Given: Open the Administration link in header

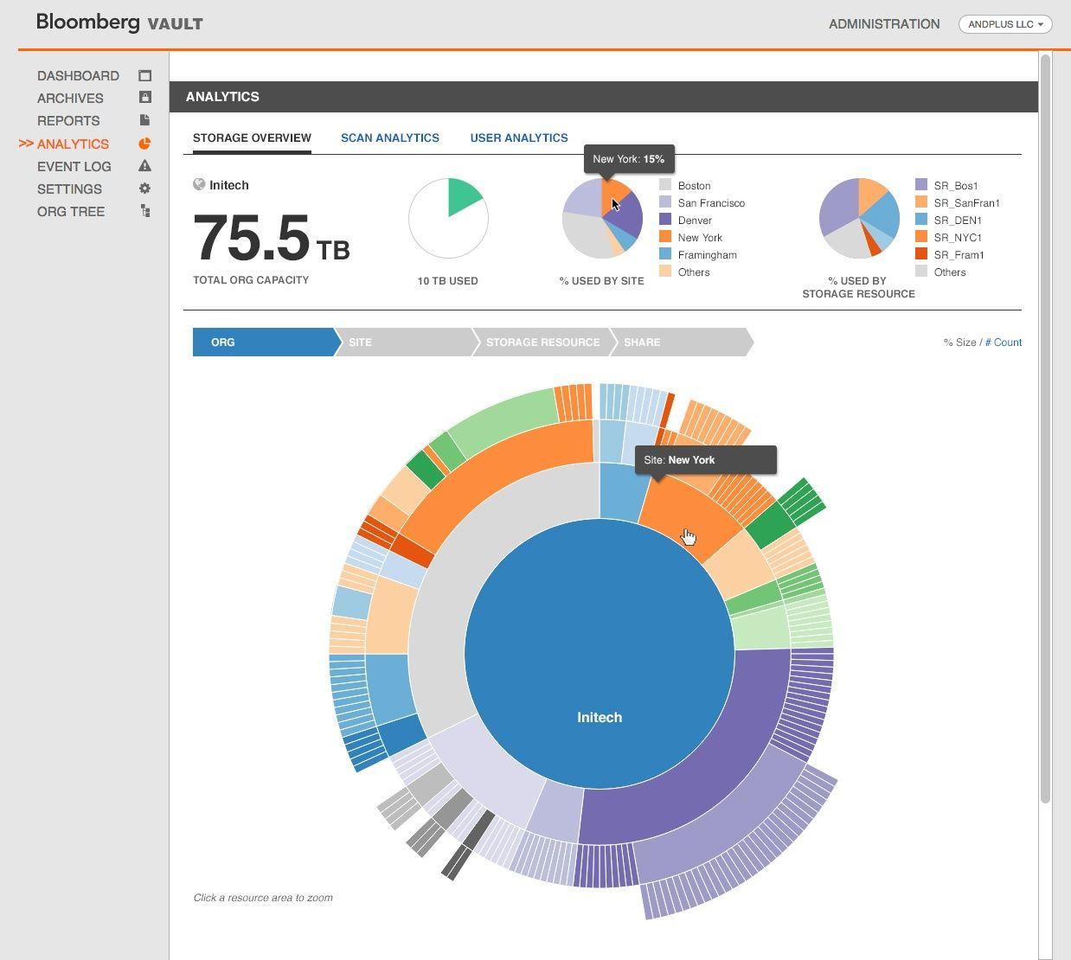Looking at the screenshot, I should (x=883, y=24).
